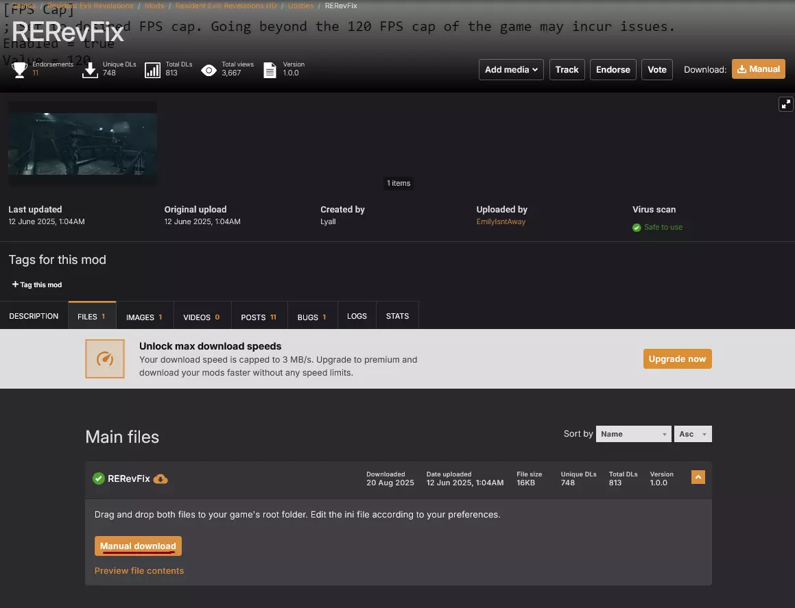This screenshot has height=608, width=795.
Task: Click the green checkmark beside RERevFix file
Action: coord(98,478)
